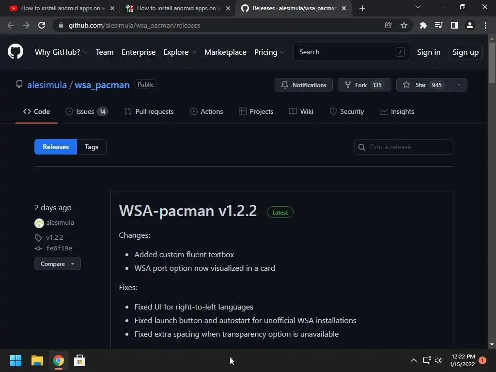Open the Actions tab
Image resolution: width=496 pixels, height=372 pixels.
click(x=206, y=111)
